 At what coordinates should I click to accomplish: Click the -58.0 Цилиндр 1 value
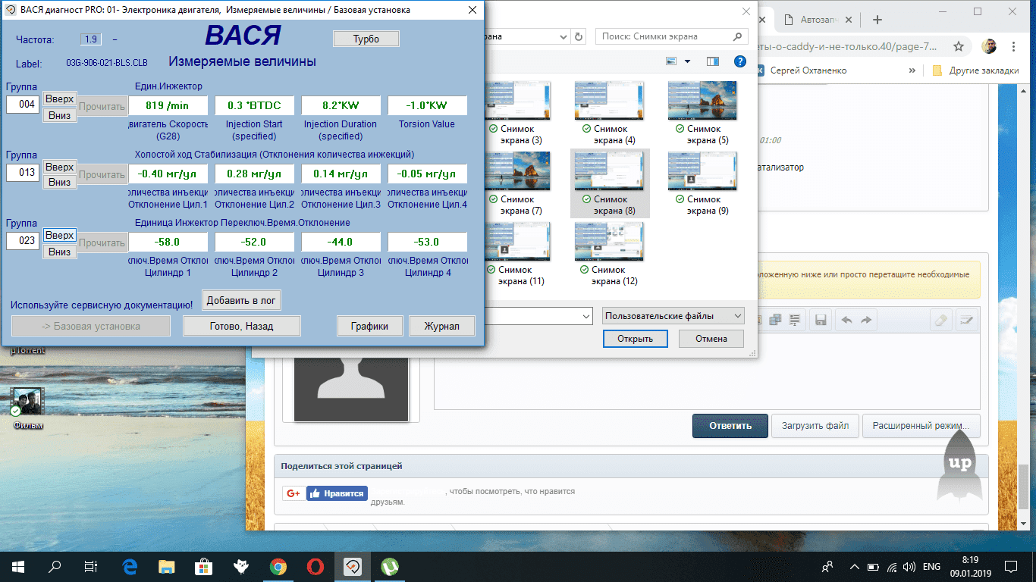(x=168, y=242)
